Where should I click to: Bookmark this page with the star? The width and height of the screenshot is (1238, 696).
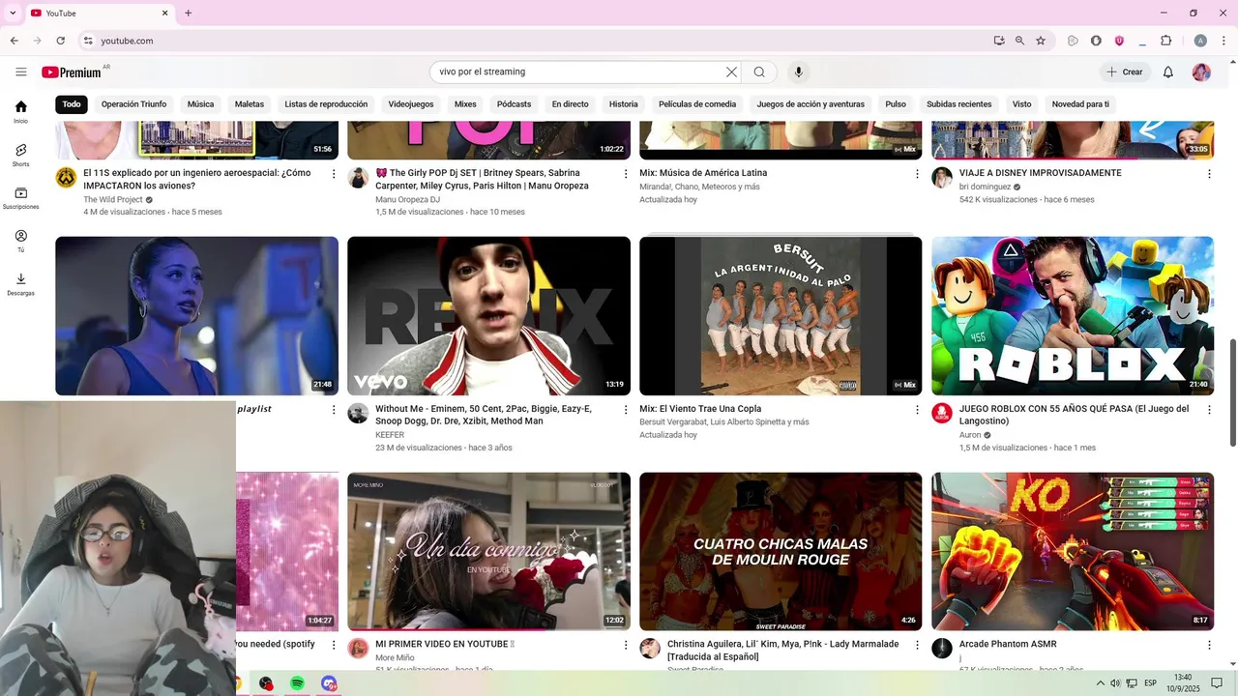coord(1041,41)
